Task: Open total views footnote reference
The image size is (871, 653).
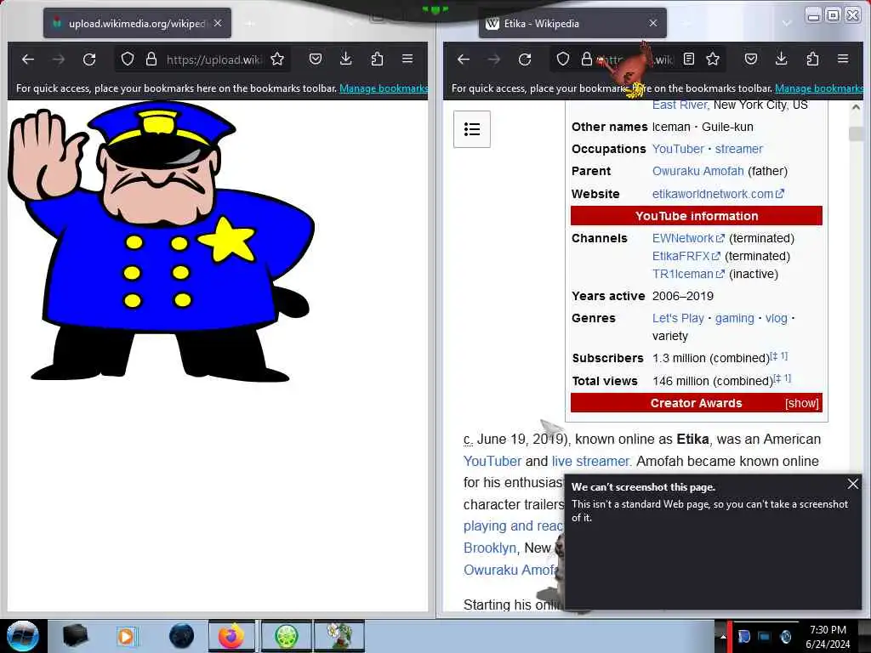Action: click(783, 378)
